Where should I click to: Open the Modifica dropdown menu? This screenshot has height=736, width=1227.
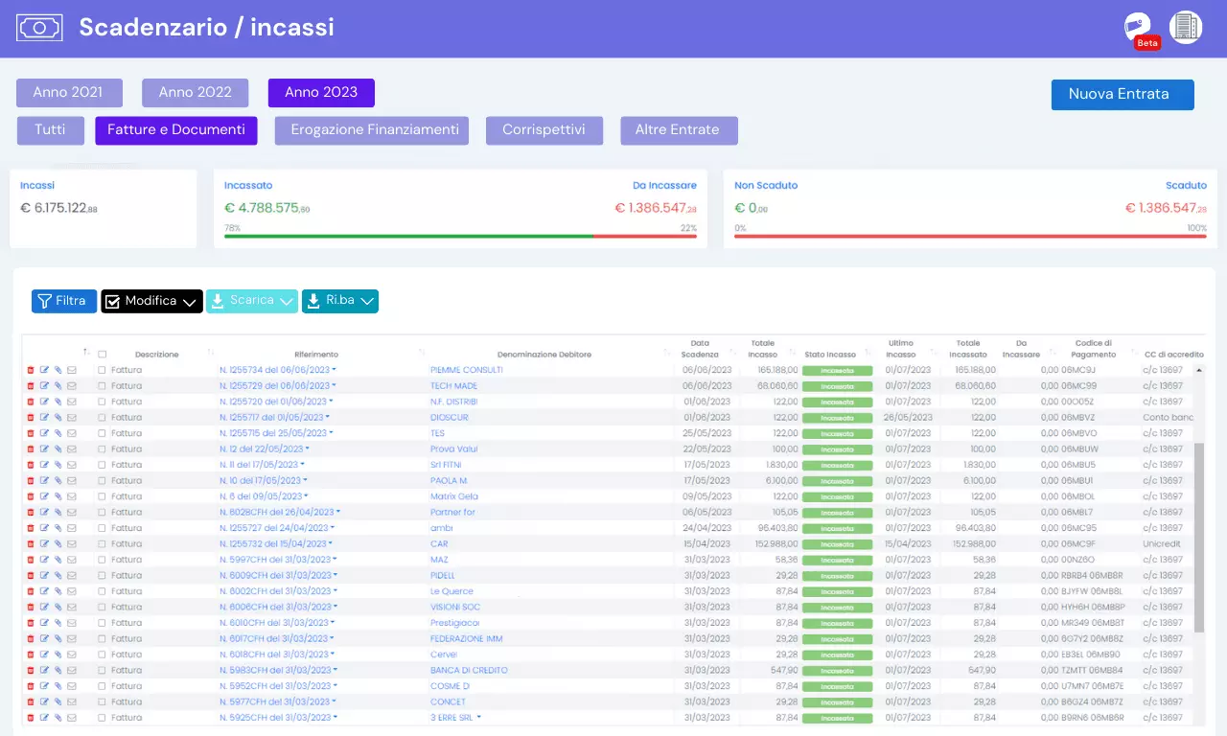click(x=151, y=301)
